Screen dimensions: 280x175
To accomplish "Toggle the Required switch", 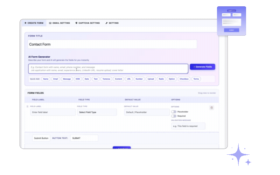I will point(174,116).
